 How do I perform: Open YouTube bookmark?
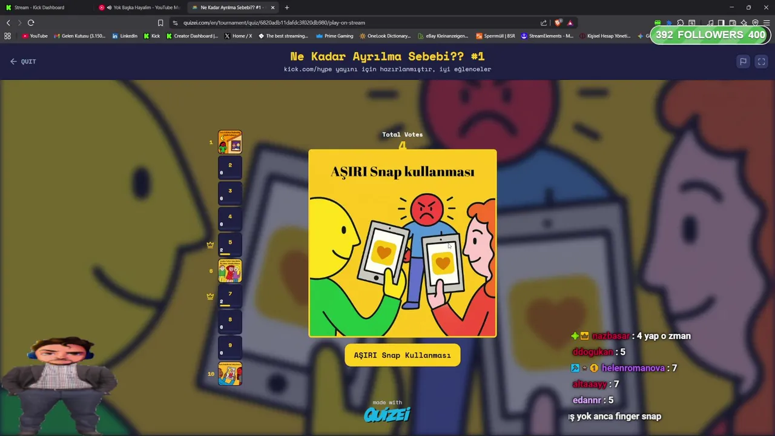(x=35, y=36)
